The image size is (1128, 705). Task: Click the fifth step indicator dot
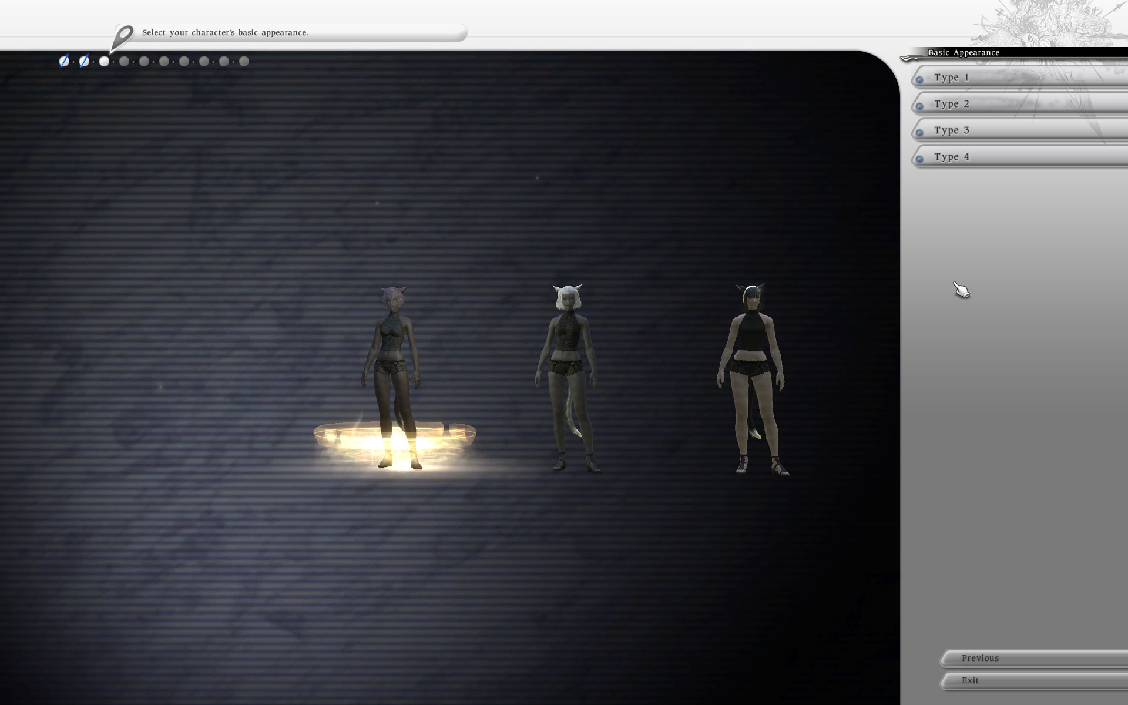144,61
